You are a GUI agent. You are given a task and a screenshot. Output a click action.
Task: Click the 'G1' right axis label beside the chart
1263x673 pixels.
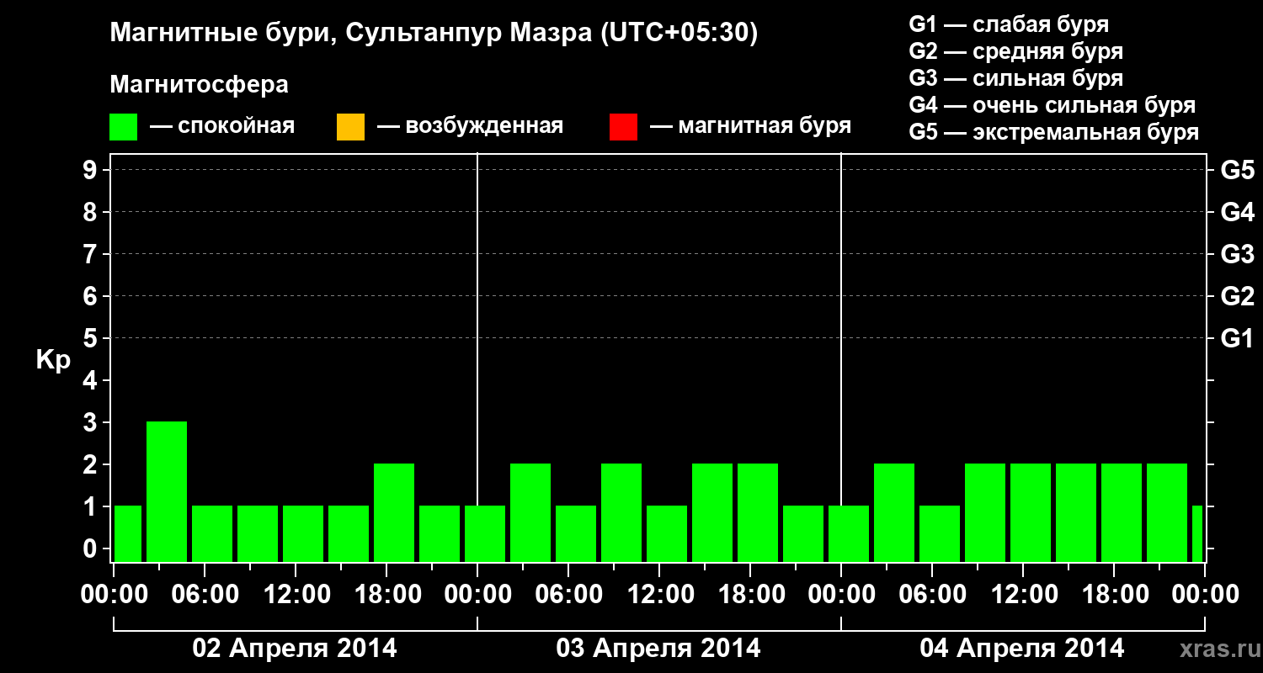click(1238, 339)
